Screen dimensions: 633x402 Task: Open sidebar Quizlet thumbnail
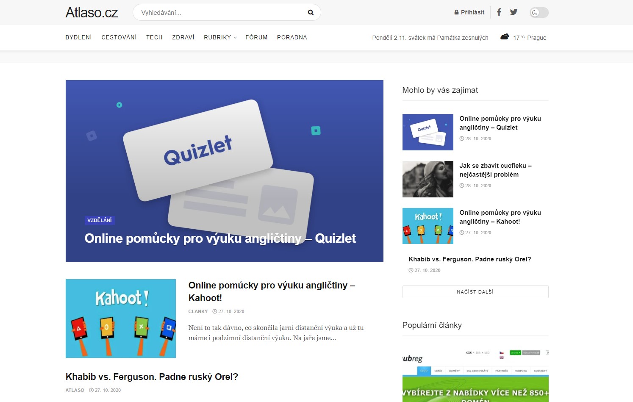(428, 132)
